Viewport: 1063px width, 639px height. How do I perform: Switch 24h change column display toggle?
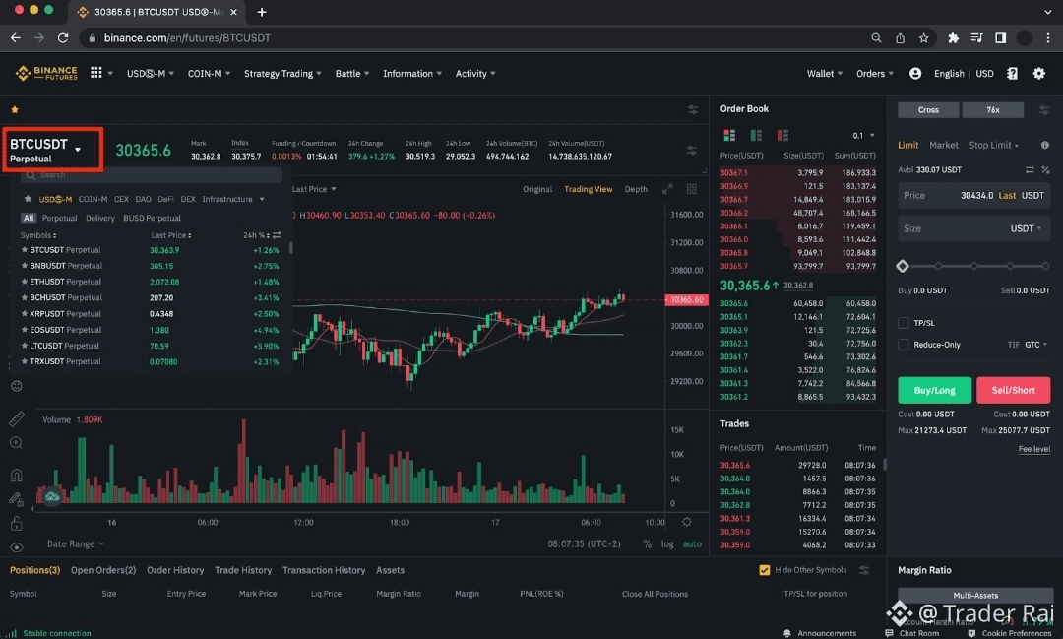pyautogui.click(x=277, y=235)
